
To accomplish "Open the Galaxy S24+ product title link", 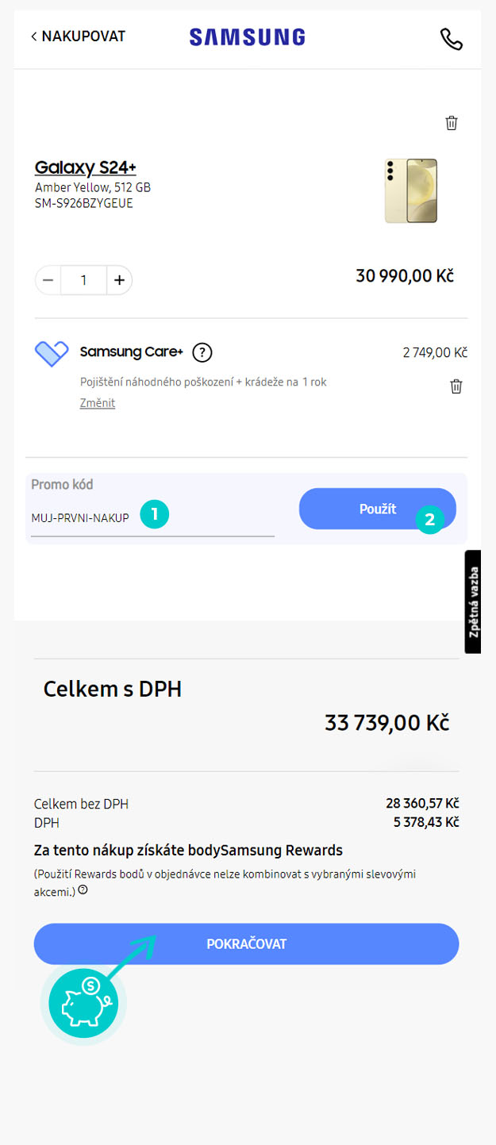I will click(86, 167).
